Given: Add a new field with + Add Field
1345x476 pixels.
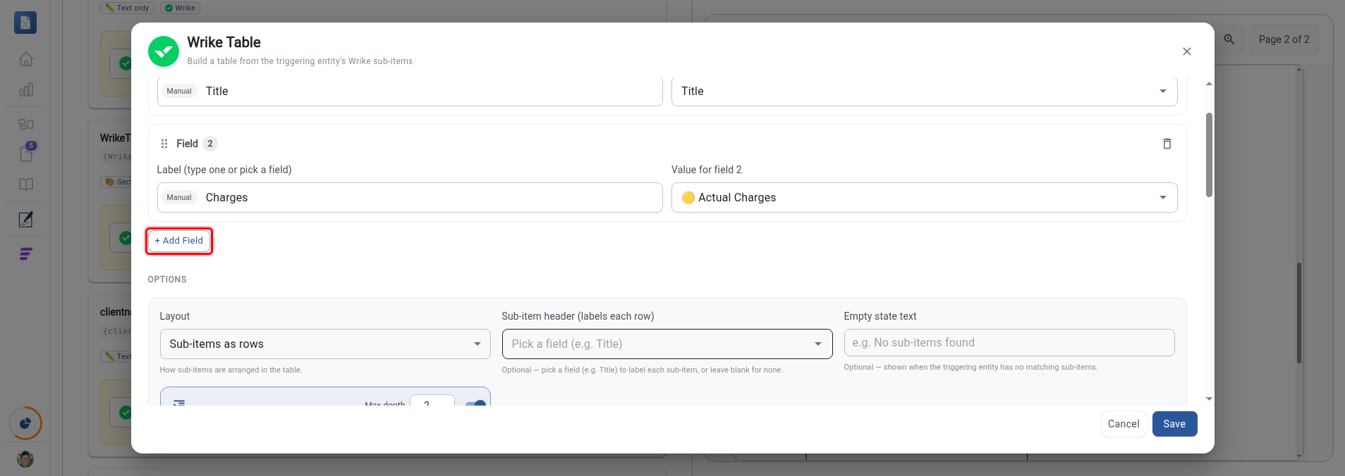Looking at the screenshot, I should [x=179, y=241].
